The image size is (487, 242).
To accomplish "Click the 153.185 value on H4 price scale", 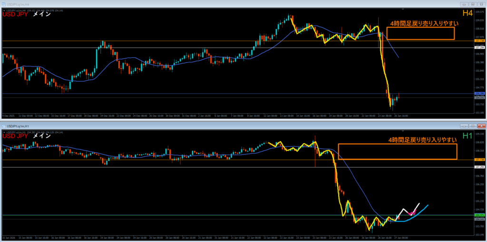I will (479, 113).
